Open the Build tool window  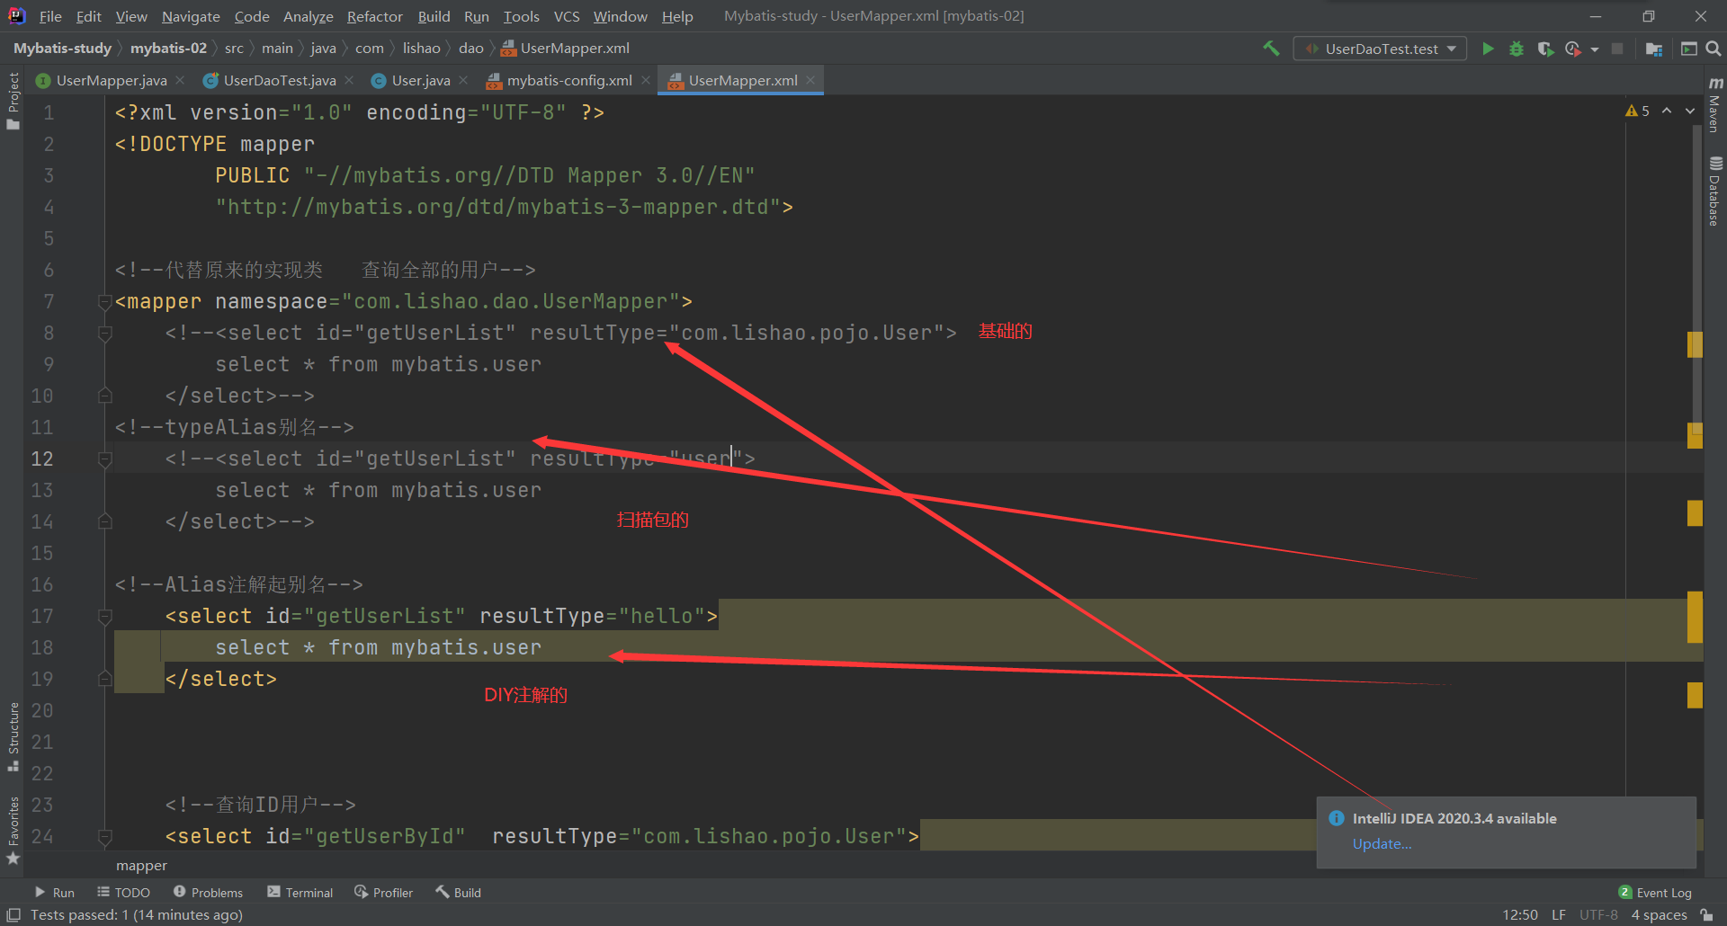(x=459, y=892)
